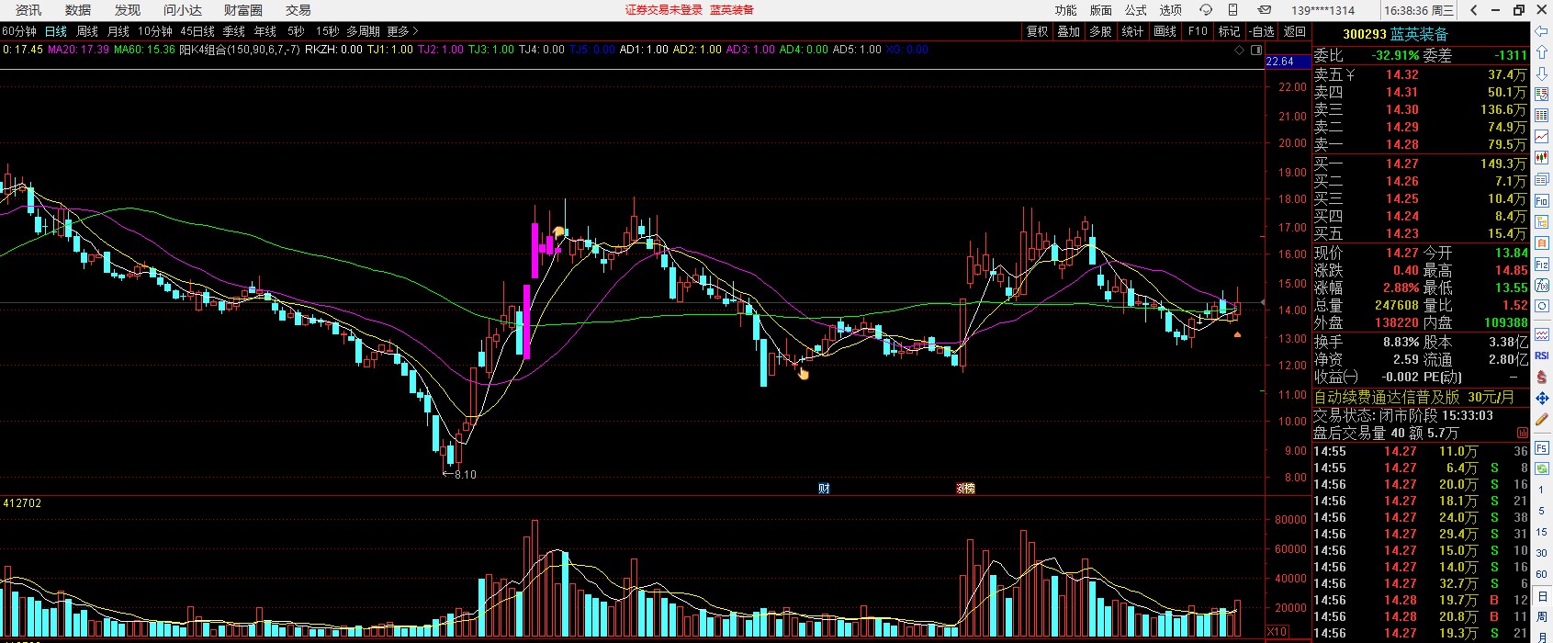
Task: Open the 公式 menu
Action: [1136, 10]
